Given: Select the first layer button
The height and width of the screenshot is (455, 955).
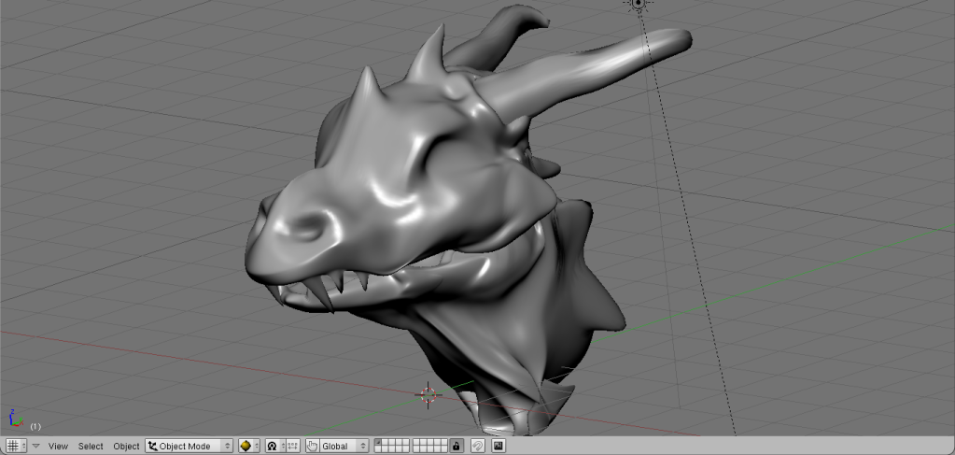Looking at the screenshot, I should pyautogui.click(x=379, y=443).
